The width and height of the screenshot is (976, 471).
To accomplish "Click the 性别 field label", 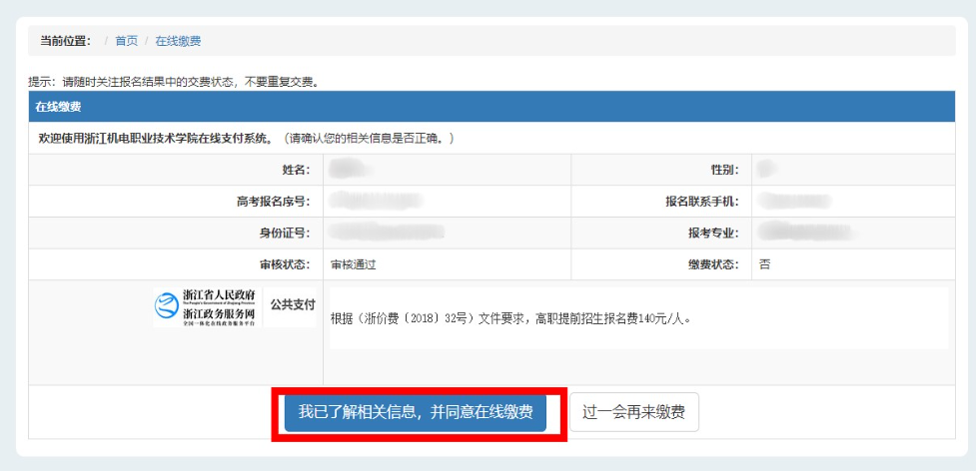I will click(x=723, y=170).
